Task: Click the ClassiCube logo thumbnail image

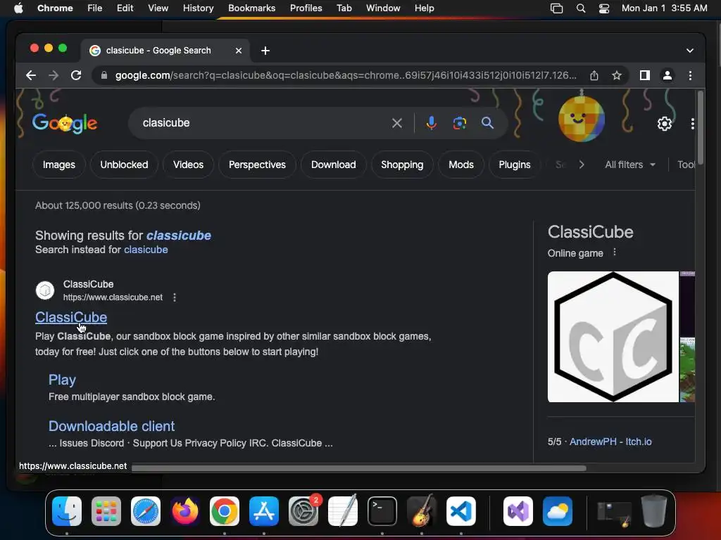Action: pos(613,337)
